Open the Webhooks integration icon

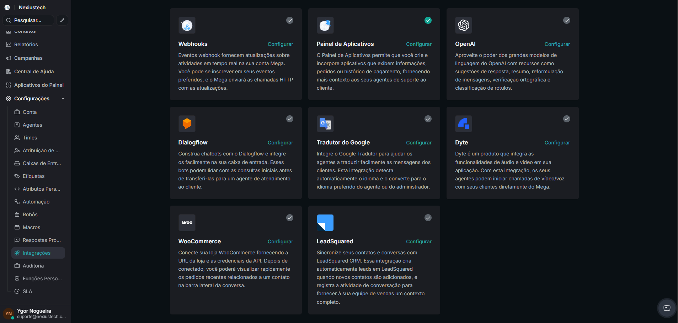[x=187, y=25]
